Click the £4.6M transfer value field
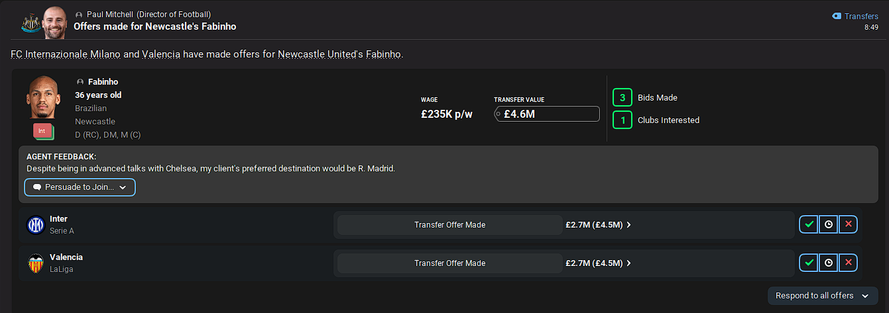The width and height of the screenshot is (889, 313). click(x=547, y=114)
